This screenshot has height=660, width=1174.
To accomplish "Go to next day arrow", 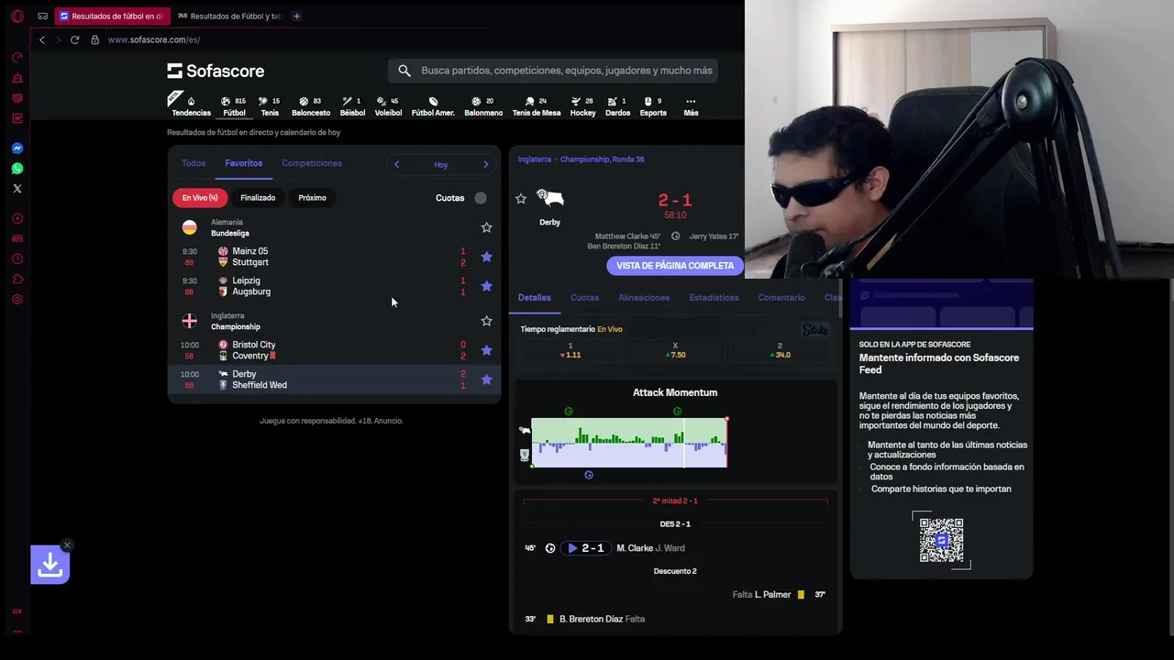I will click(486, 164).
